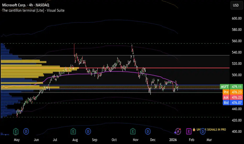Click the dividend icon between Aug and Sep
This screenshot has height=144, width=244.
88,131
